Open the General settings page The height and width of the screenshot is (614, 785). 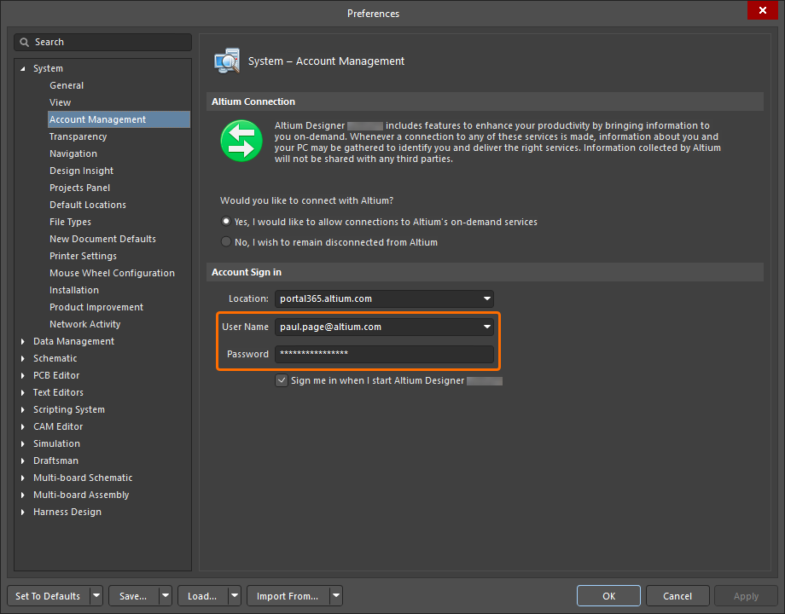coord(67,85)
